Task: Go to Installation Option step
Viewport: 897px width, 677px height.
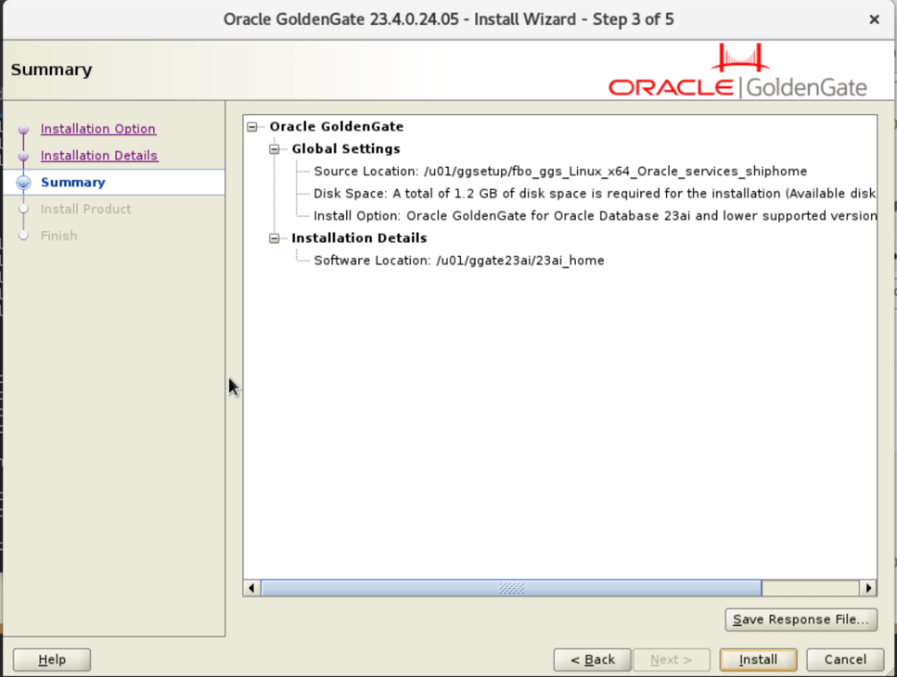Action: click(x=98, y=128)
